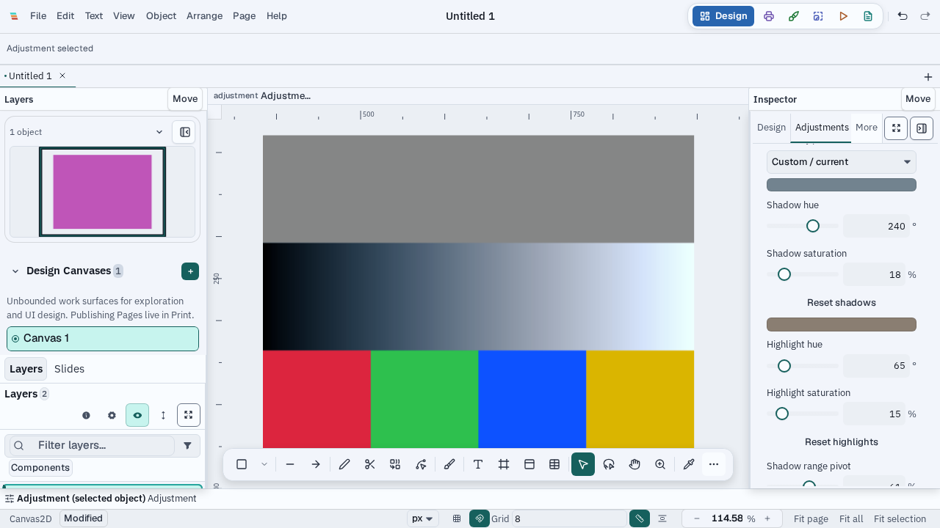This screenshot has height=528, width=940.
Task: Open the Arrange menu
Action: point(204,16)
